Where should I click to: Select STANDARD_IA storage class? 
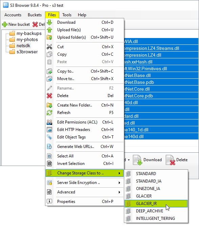pos(156,181)
